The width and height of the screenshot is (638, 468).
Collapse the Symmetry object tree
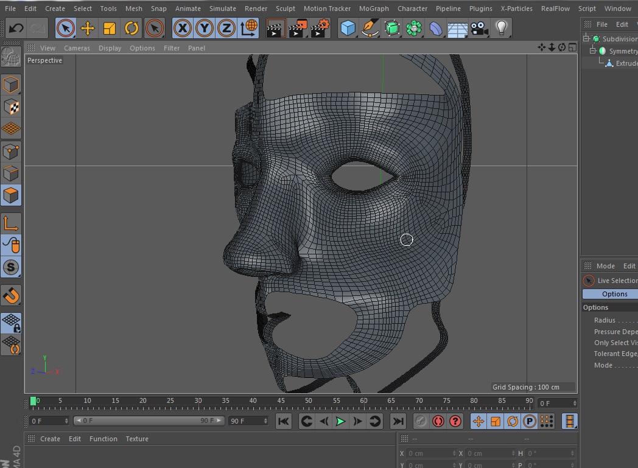[x=593, y=51]
